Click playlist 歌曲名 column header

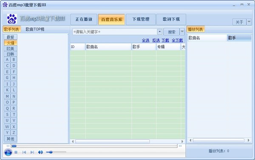click(x=207, y=38)
